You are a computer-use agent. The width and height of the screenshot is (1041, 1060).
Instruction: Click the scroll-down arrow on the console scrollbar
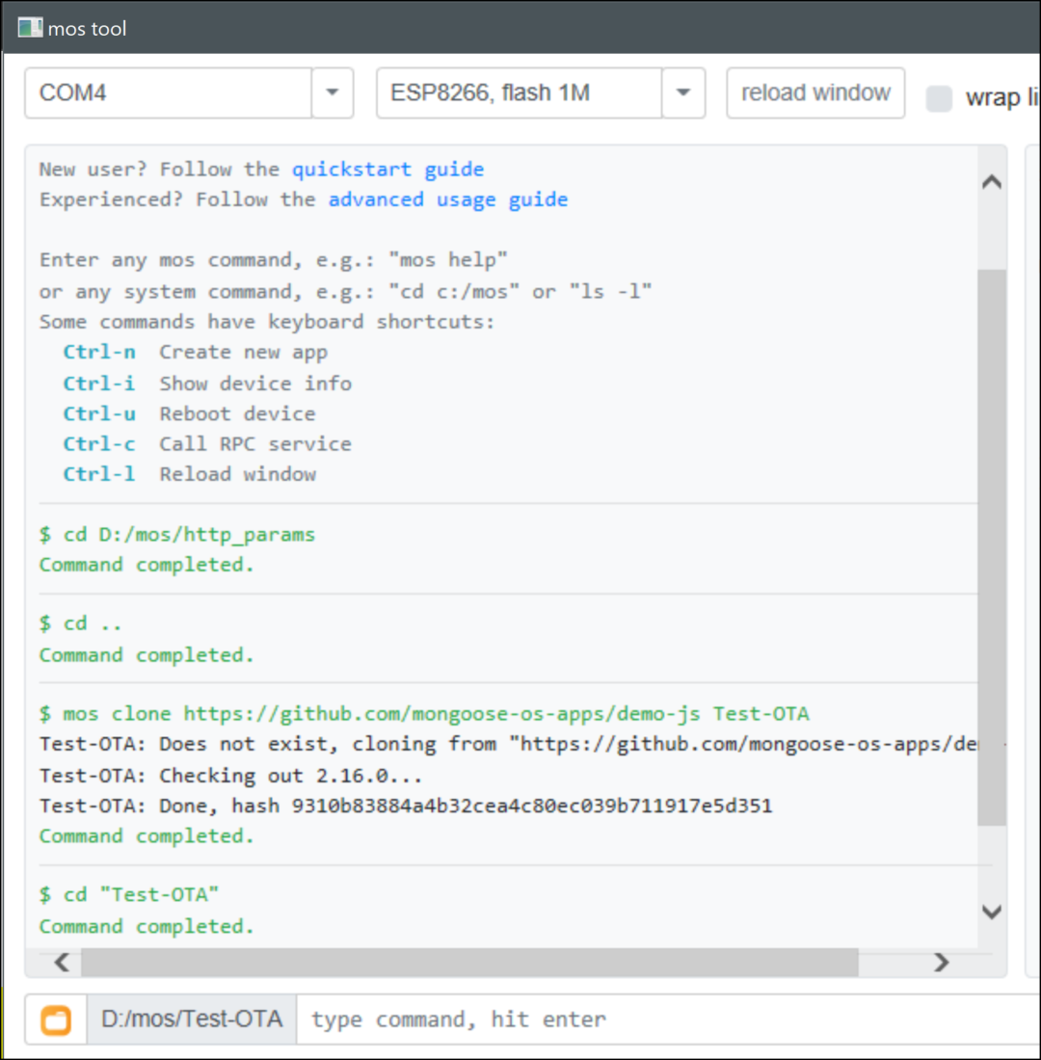click(x=991, y=912)
